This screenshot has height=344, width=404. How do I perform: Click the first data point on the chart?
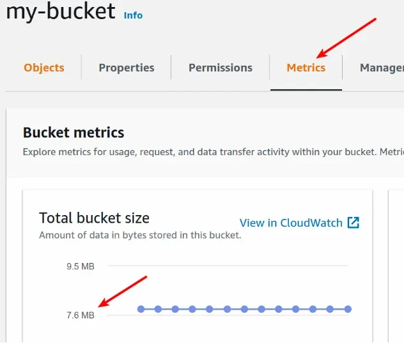click(x=141, y=309)
